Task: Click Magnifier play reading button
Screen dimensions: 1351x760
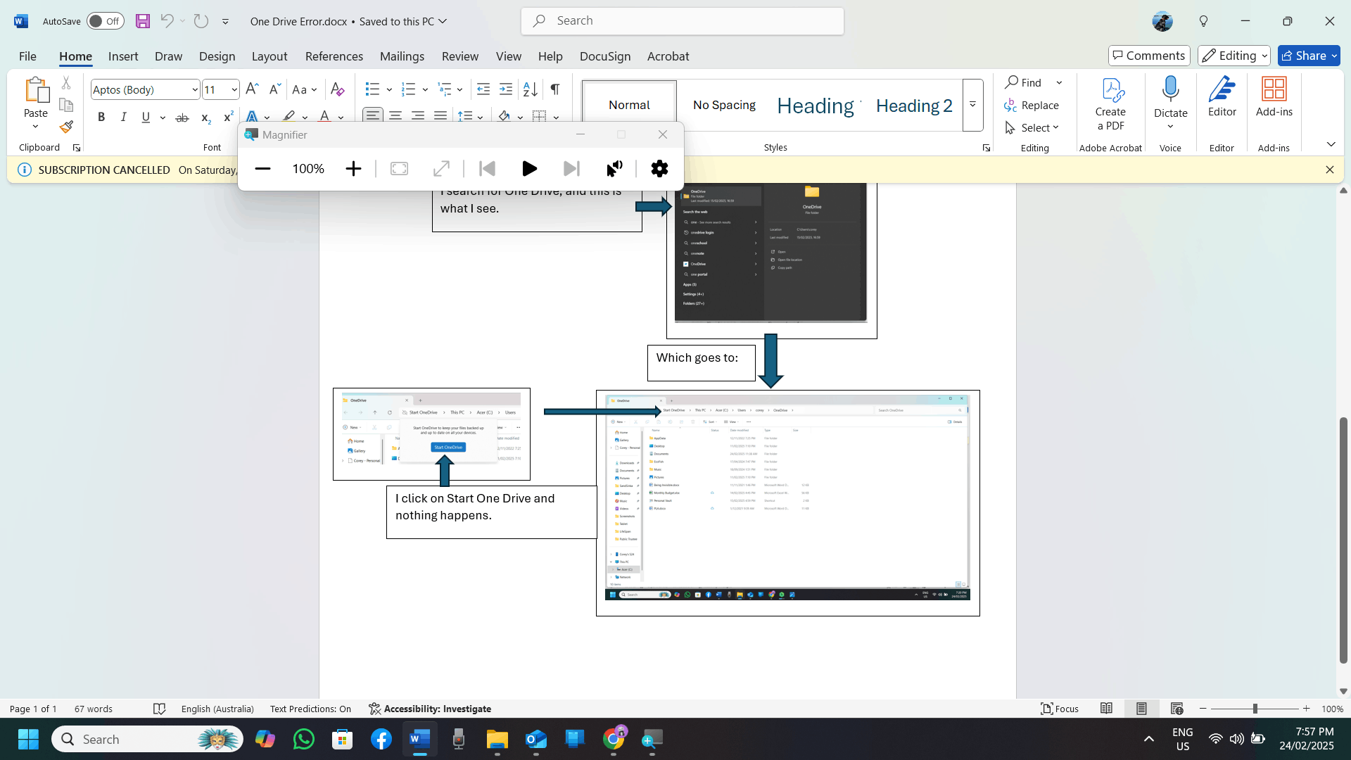Action: tap(529, 169)
